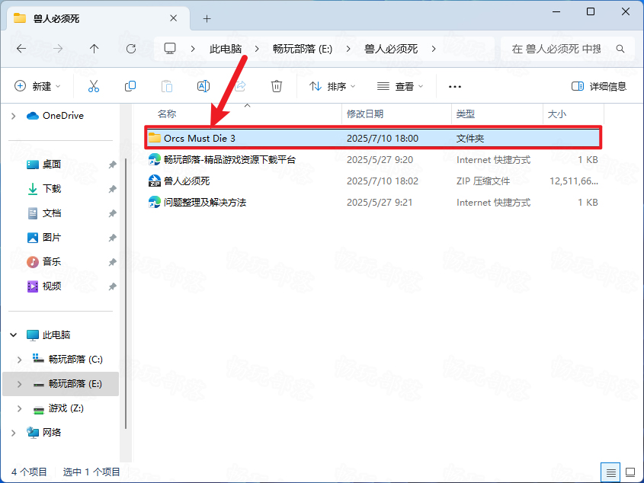644x483 pixels.
Task: Unpin 音乐 using its pin icon
Action: pyautogui.click(x=112, y=261)
